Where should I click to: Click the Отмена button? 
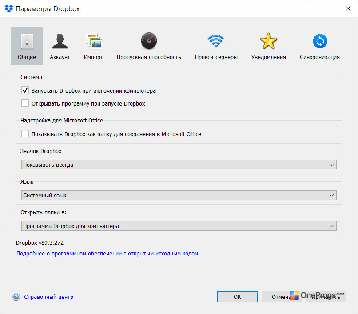(x=282, y=297)
